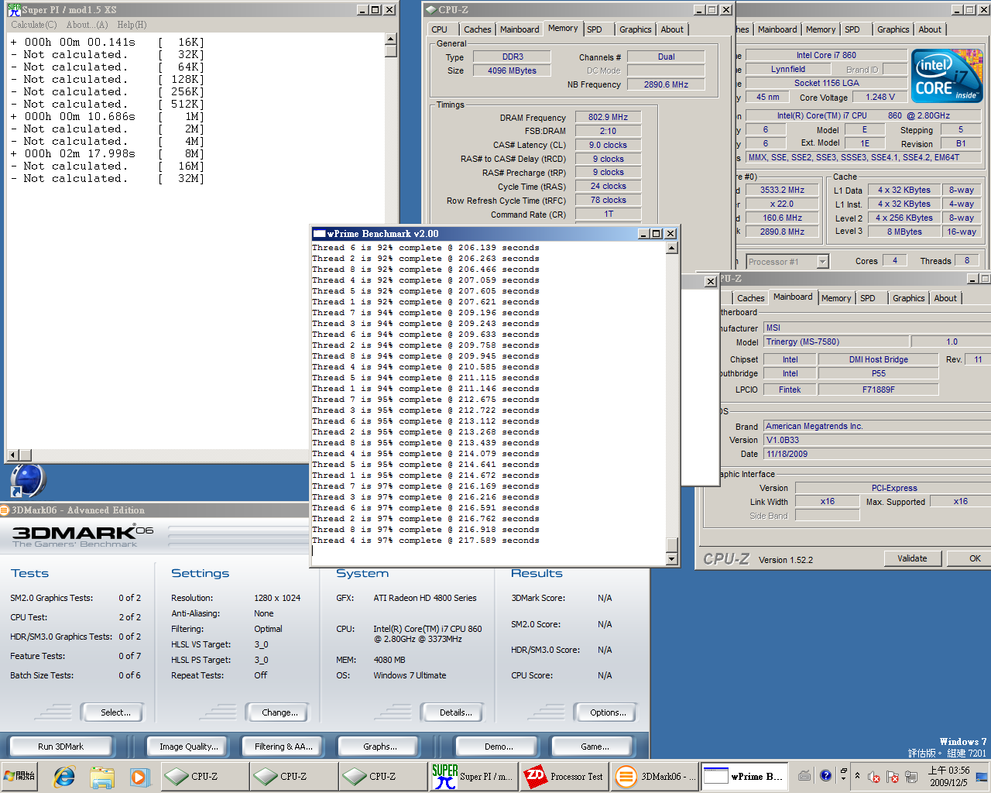Open Filtering & AA... settings
Viewport: 991px width, 793px height.
283,747
